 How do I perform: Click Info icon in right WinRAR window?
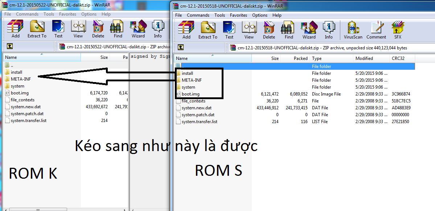tap(329, 30)
